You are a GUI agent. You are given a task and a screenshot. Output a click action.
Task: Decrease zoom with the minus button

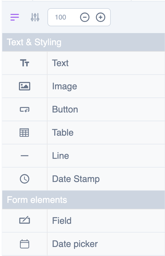coord(85,17)
